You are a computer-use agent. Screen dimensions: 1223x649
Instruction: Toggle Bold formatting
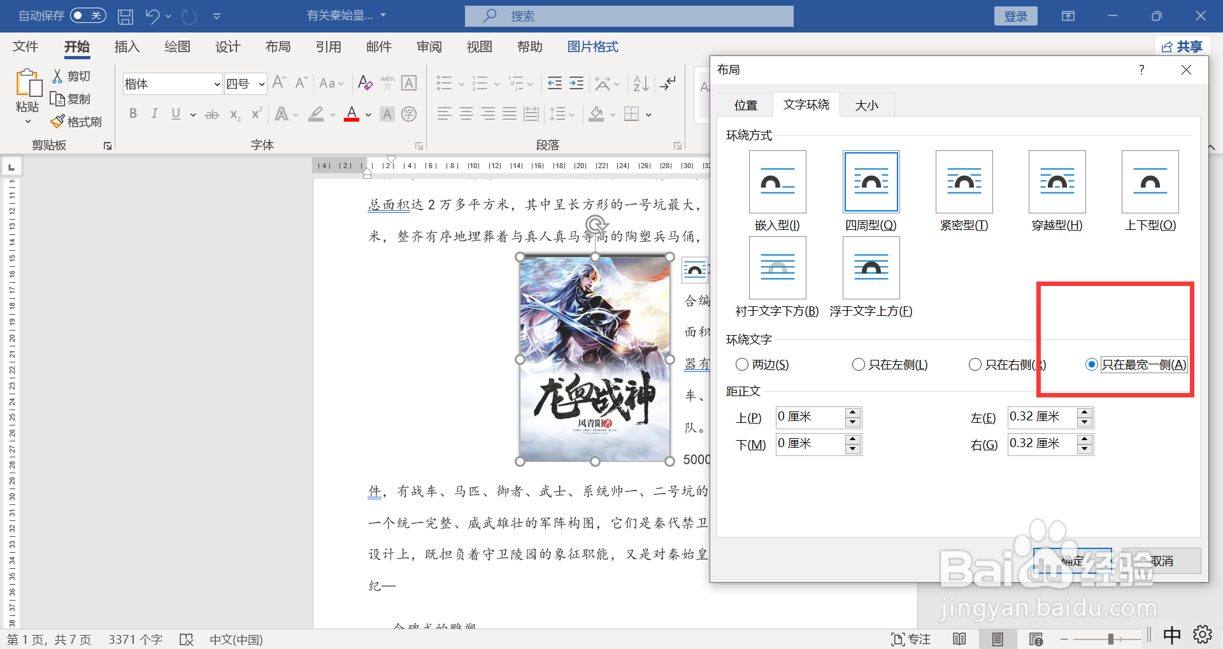(133, 114)
